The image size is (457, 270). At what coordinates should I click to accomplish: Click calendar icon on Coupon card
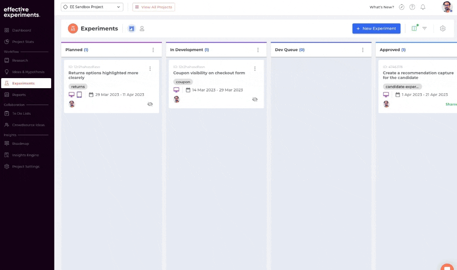tap(188, 90)
